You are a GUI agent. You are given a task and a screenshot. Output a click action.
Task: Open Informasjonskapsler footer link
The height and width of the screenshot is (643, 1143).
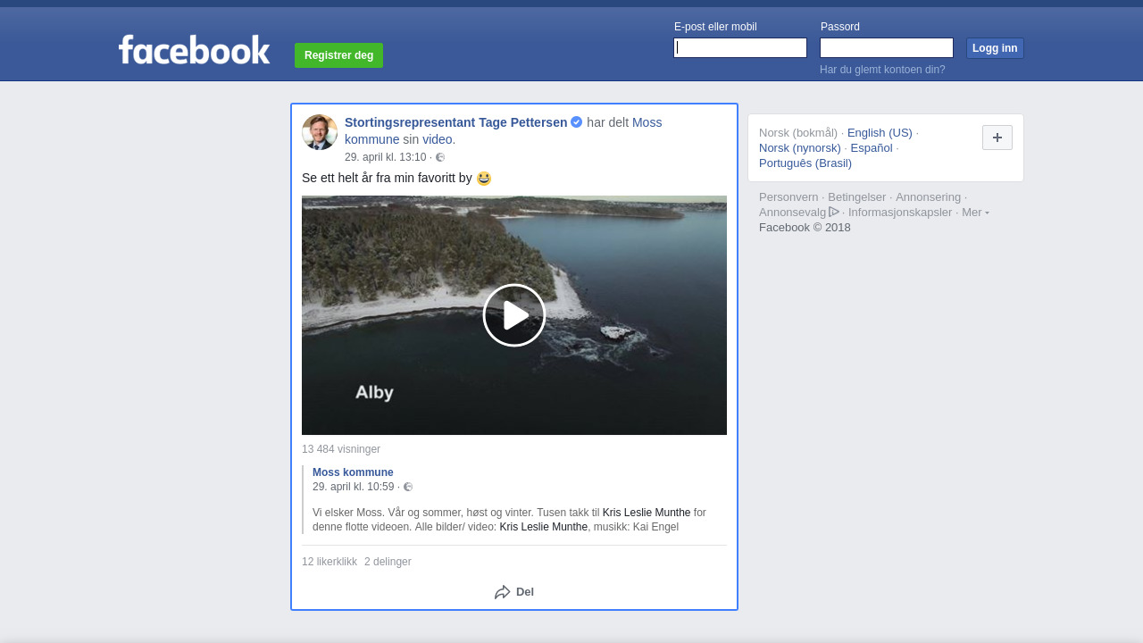point(900,213)
